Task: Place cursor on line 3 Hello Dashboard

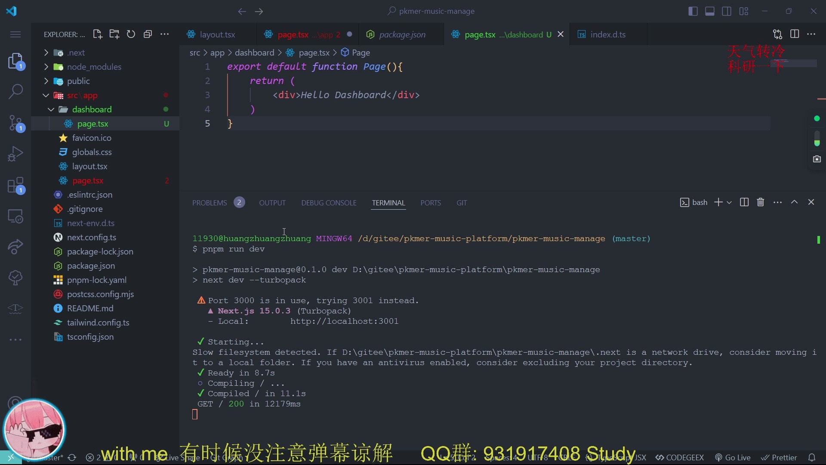Action: pos(343,95)
